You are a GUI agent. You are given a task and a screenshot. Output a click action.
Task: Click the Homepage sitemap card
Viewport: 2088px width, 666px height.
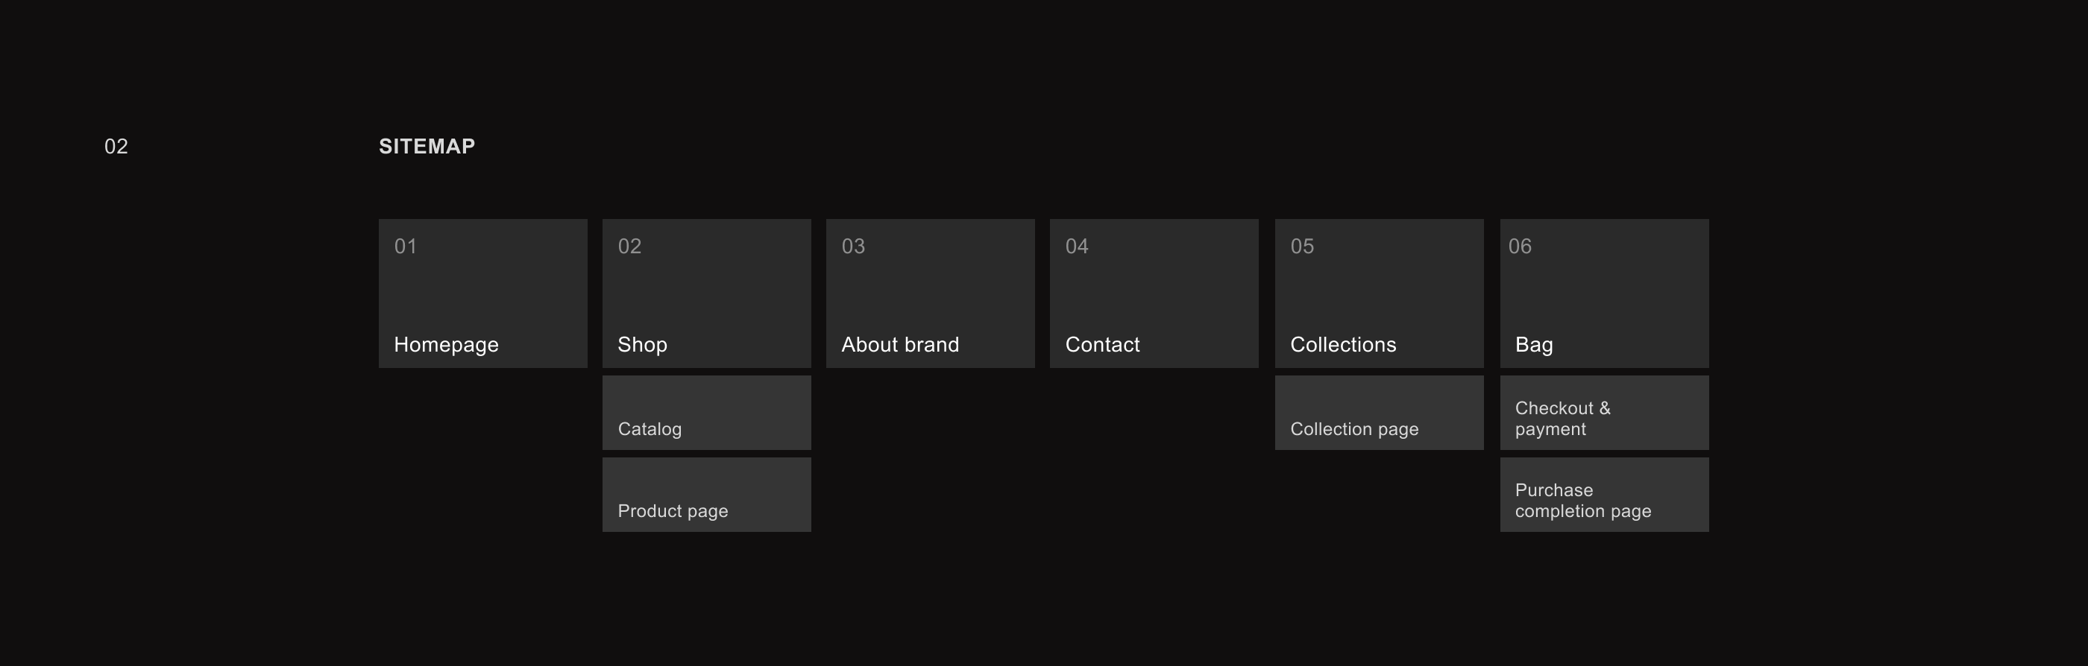[482, 294]
